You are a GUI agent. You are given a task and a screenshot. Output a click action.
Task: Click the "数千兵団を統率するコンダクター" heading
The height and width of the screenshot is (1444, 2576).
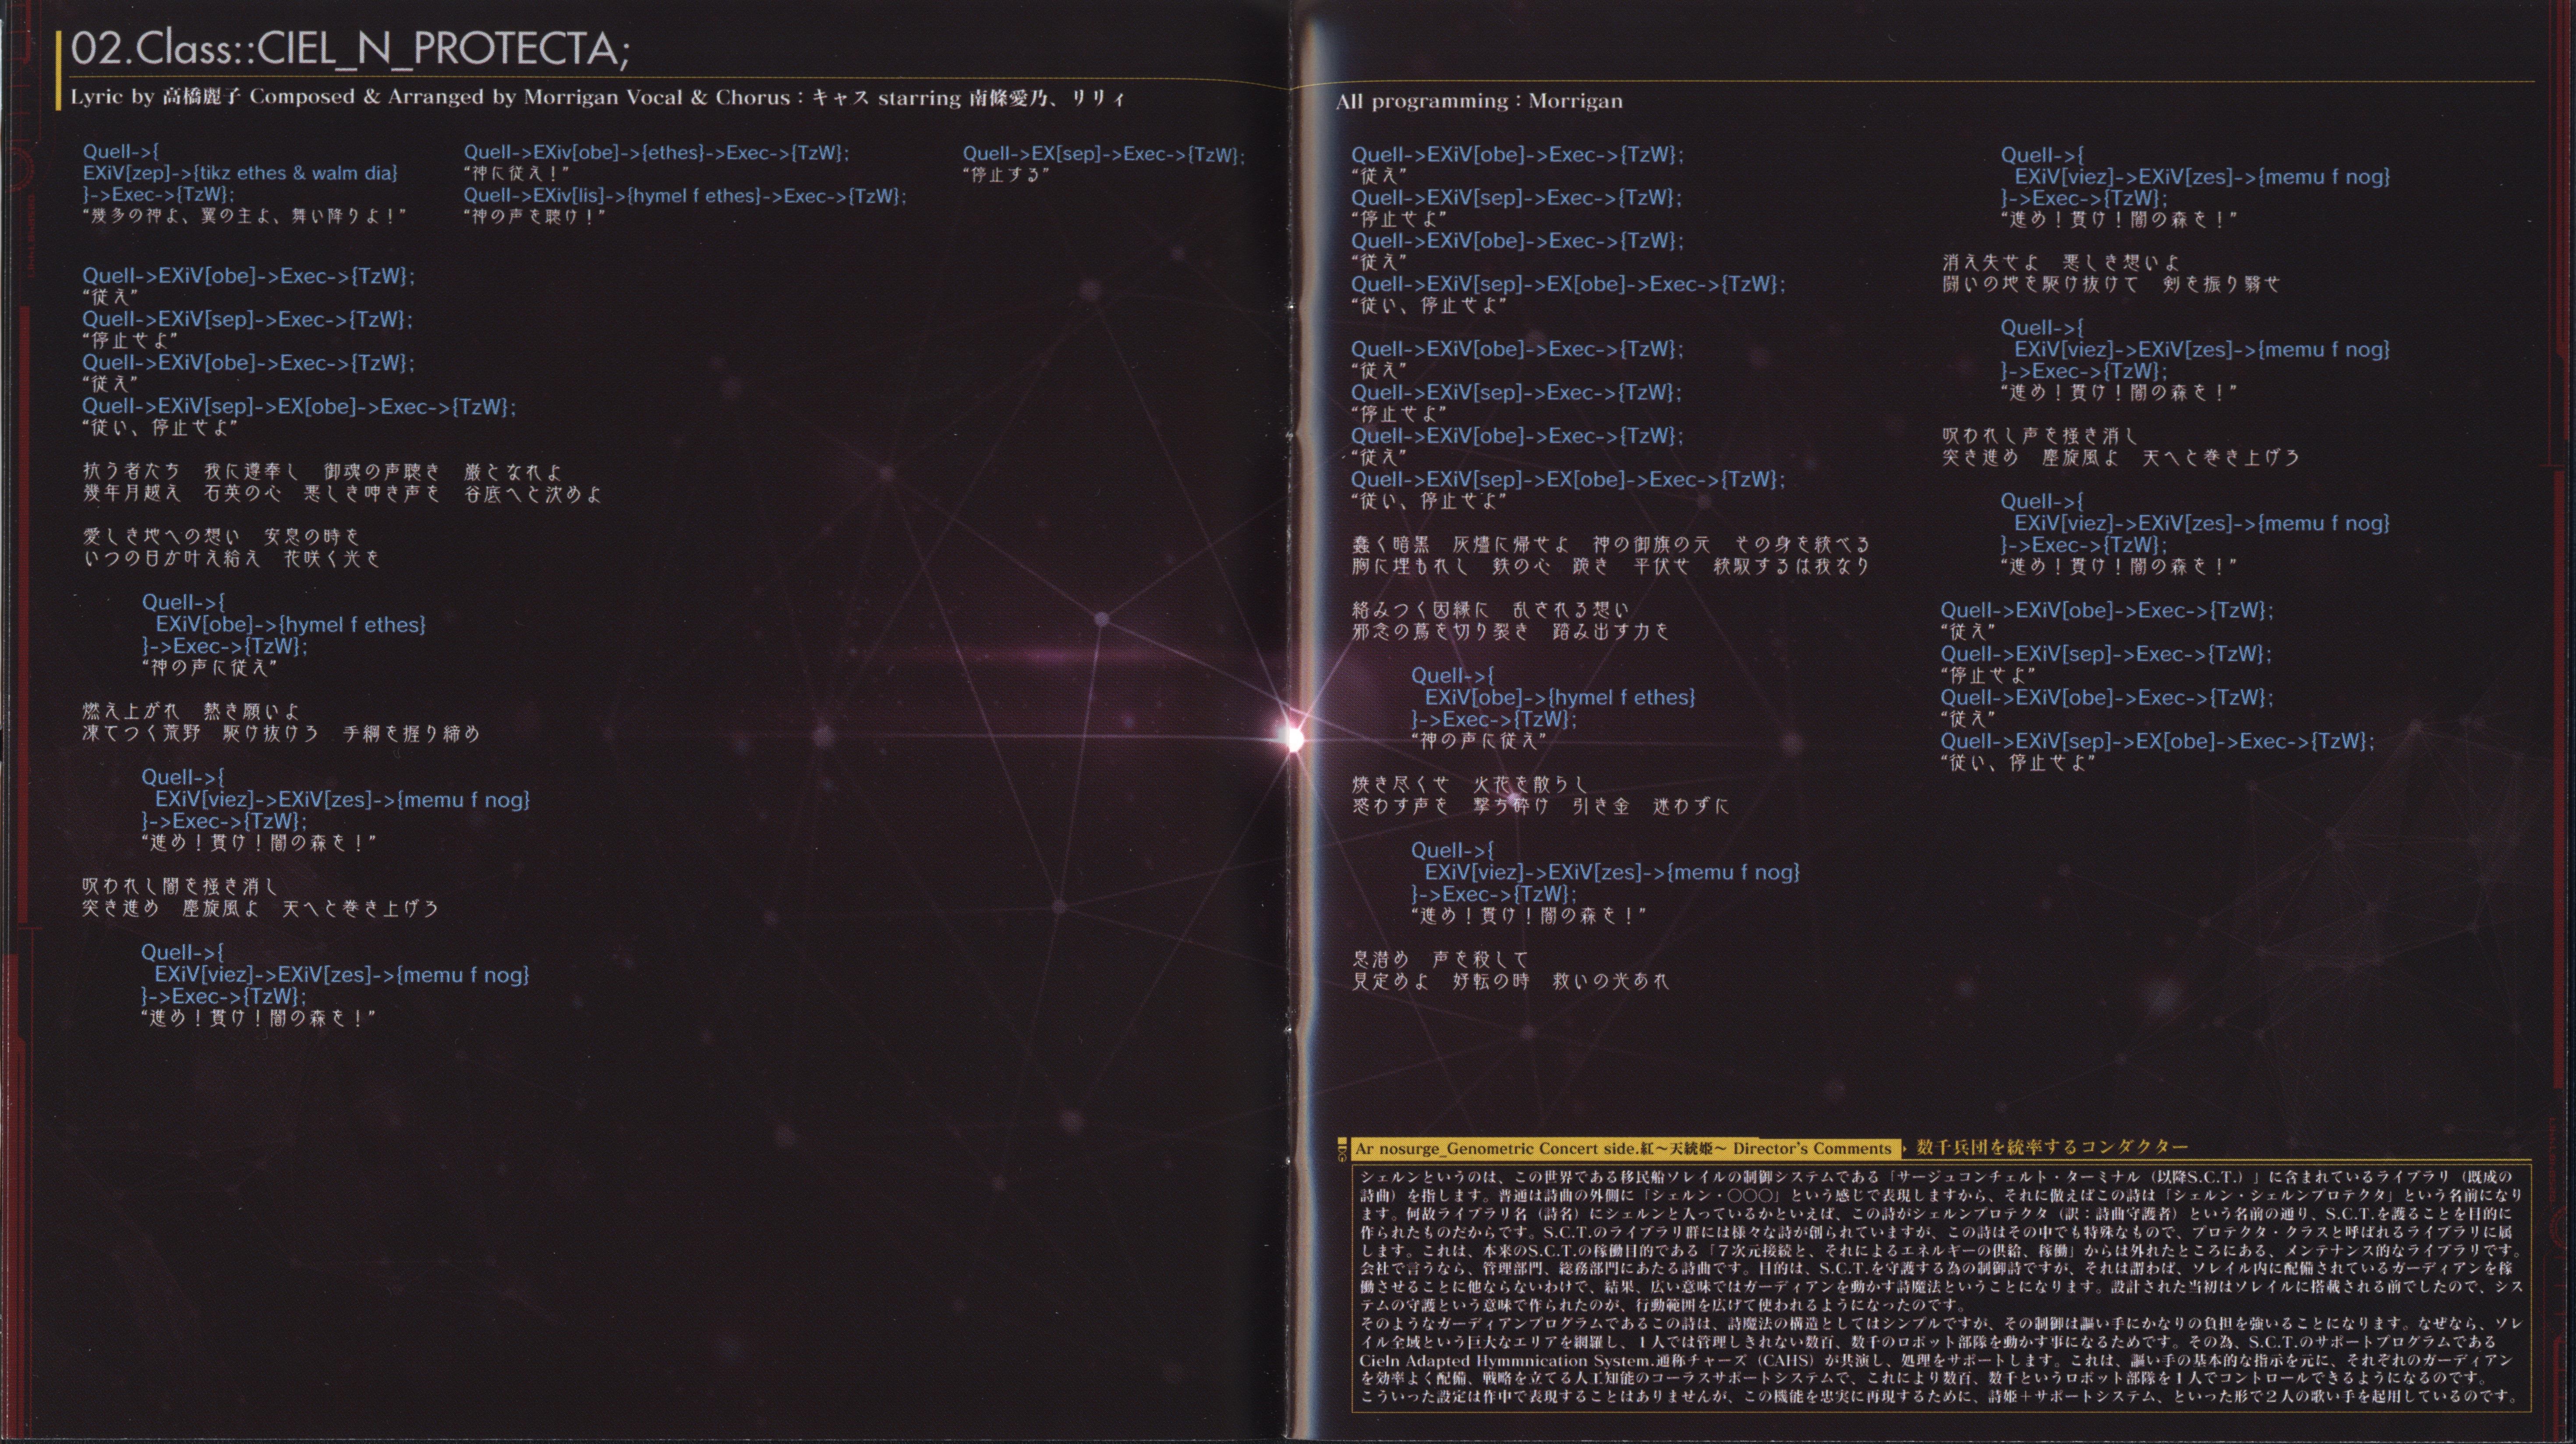tap(2051, 1147)
